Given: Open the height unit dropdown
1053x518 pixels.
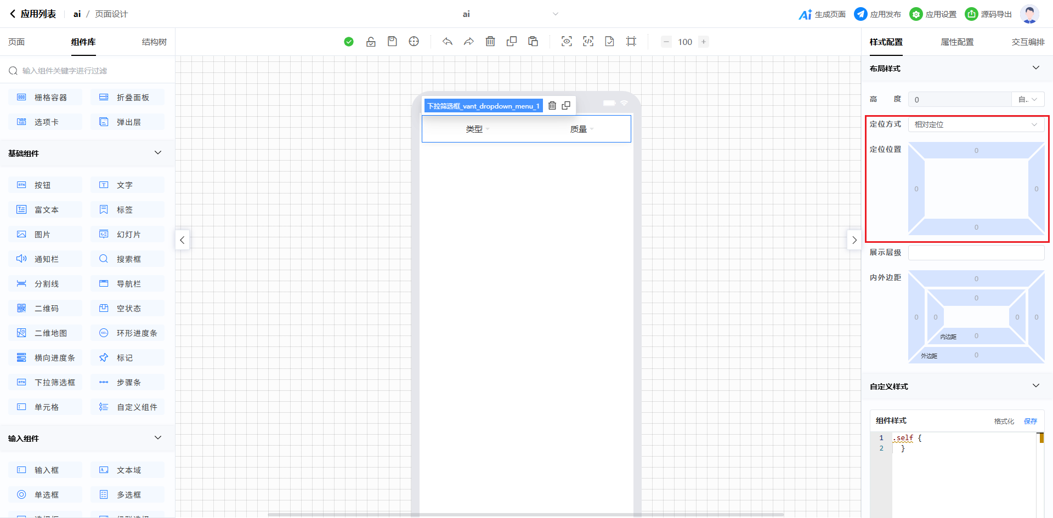Looking at the screenshot, I should point(1028,99).
